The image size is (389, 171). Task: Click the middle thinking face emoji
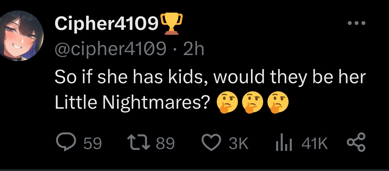(x=252, y=103)
